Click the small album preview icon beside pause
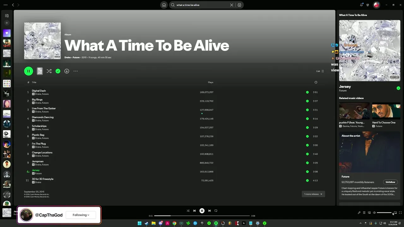The height and width of the screenshot is (227, 404). click(40, 71)
